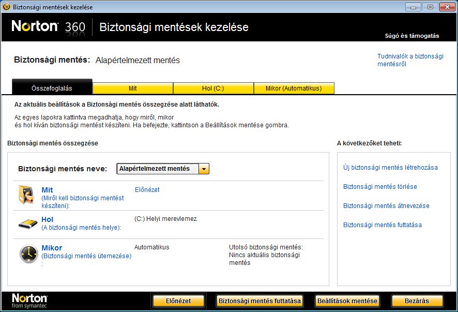Choose Biztonsági mentés törlése link
The height and width of the screenshot is (312, 458).
(x=380, y=187)
